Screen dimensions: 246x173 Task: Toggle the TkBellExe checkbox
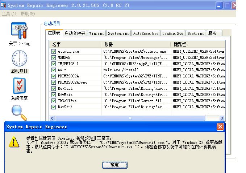[54, 101]
